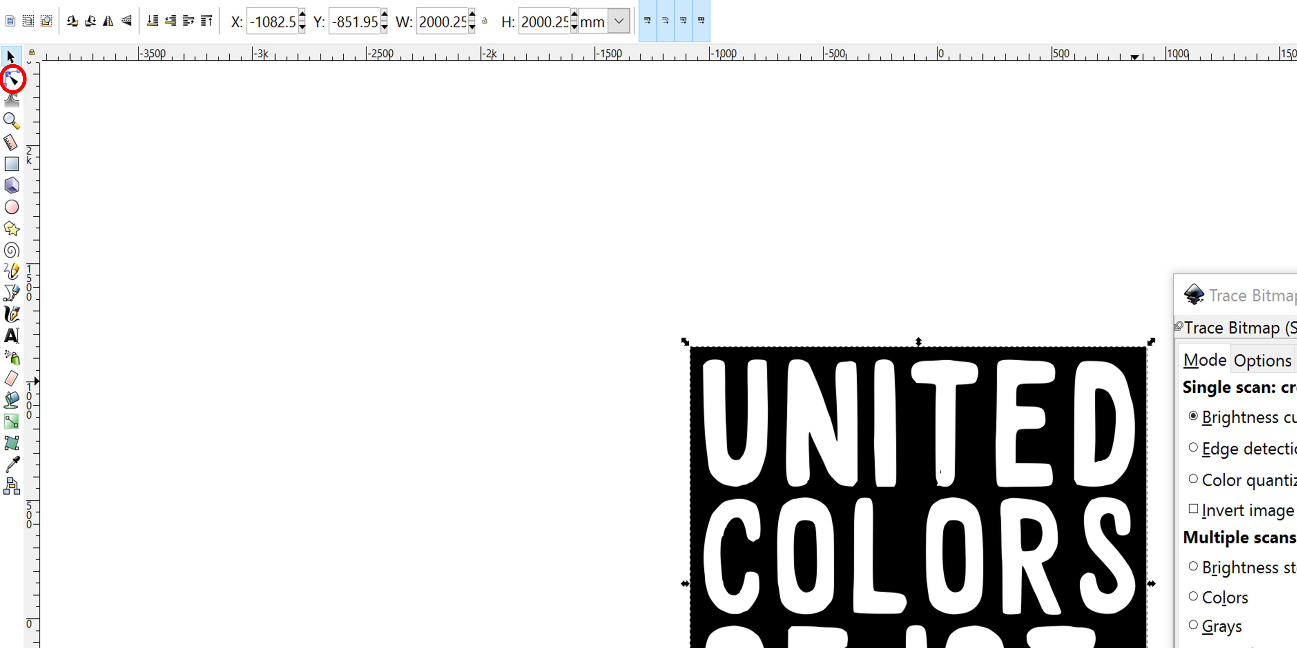
Task: Select the Zoom magnifier tool
Action: click(x=12, y=121)
